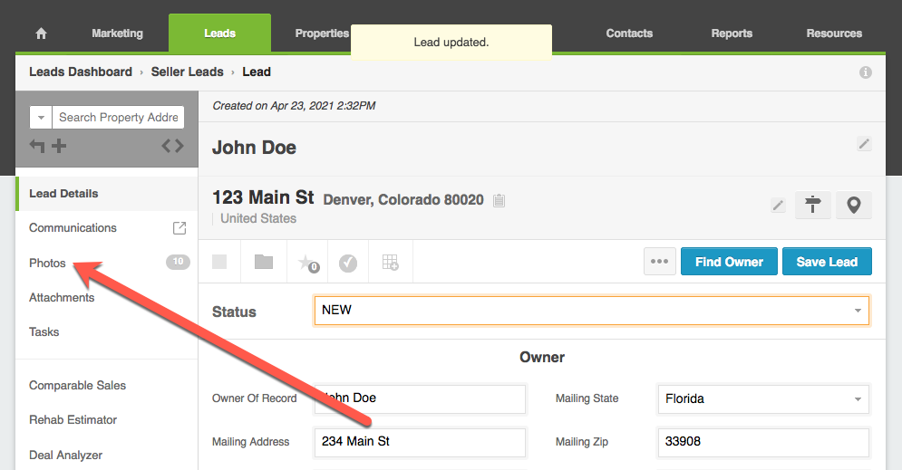Screen dimensions: 902x470
Task: Switch to the Reports tab
Action: pos(732,34)
